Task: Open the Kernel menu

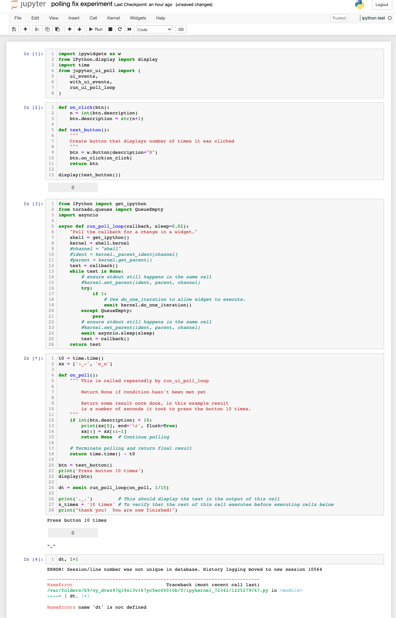Action: (x=113, y=18)
